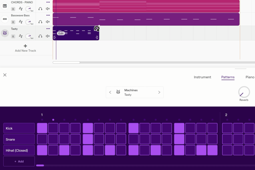Open the Machines Tasty preset selector
Viewport: 255px width, 170px height.
[x=135, y=92]
